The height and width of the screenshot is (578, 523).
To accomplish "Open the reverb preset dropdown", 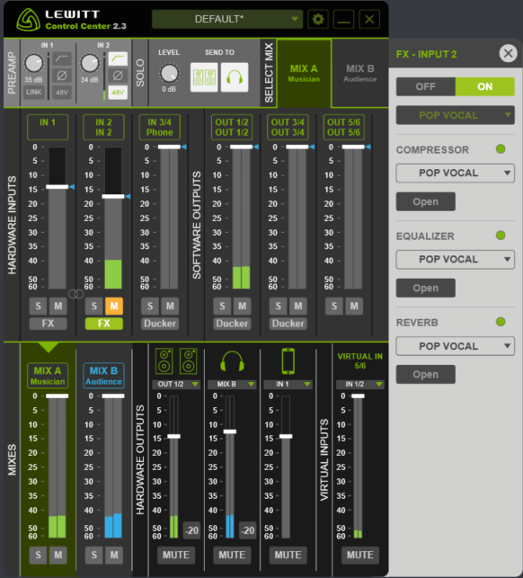I will point(456,346).
